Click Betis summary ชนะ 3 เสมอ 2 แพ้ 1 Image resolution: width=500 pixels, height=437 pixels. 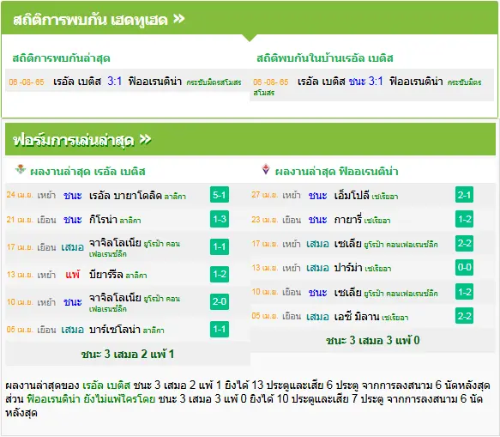point(128,354)
